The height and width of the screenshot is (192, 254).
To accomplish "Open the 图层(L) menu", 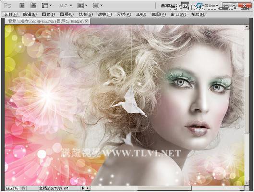I will click(x=67, y=14).
